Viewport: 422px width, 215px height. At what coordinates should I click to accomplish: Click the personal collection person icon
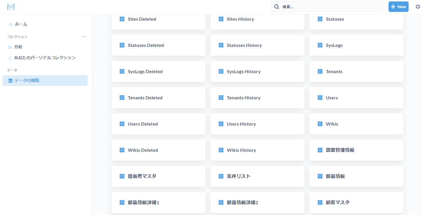tap(10, 58)
